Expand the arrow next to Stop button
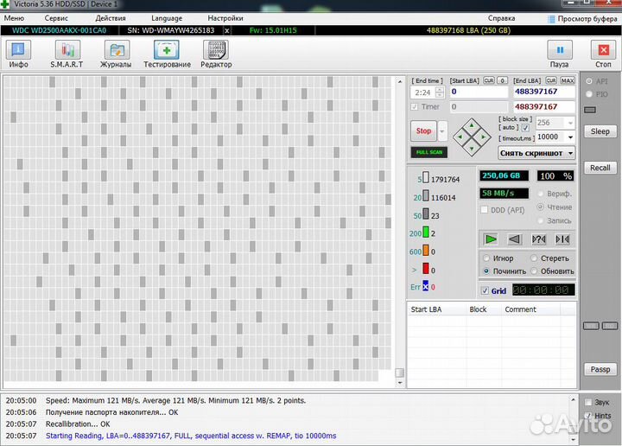Viewport: 622px width, 446px height. [443, 131]
